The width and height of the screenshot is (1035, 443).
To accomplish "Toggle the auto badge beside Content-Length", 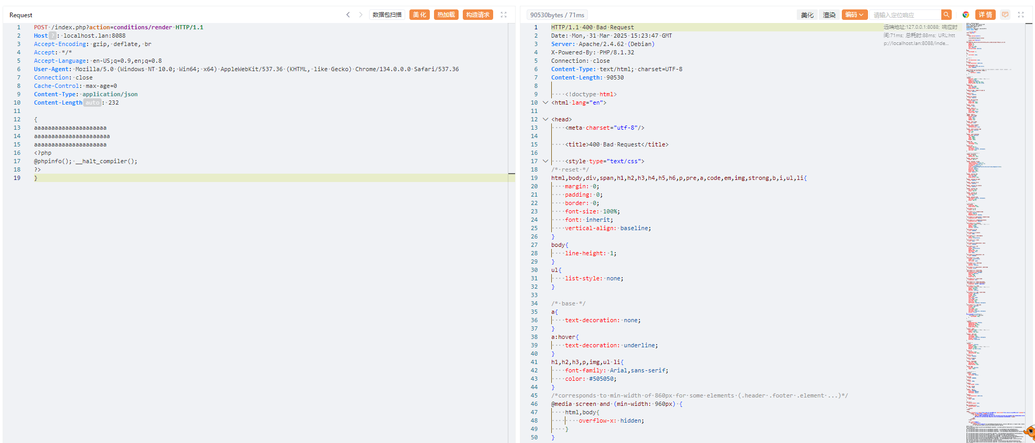I will click(93, 103).
